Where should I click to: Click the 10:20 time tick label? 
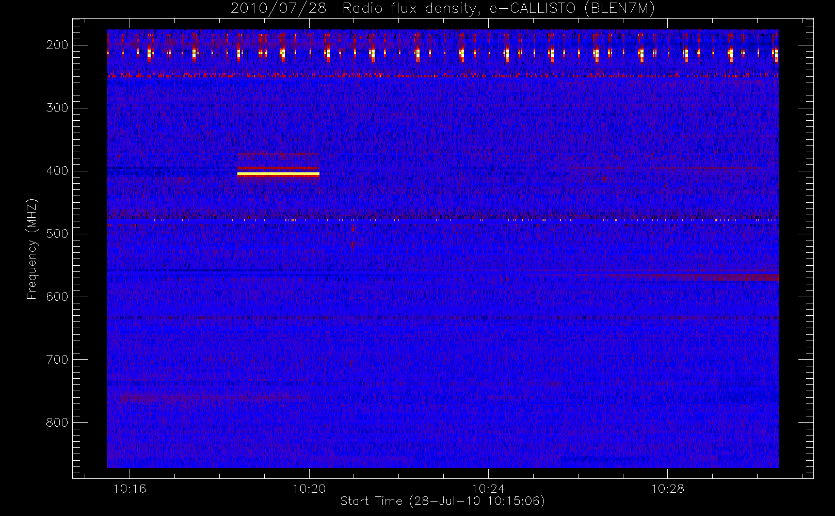coord(309,489)
